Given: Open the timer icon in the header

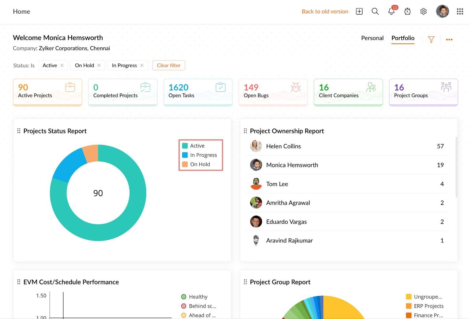Looking at the screenshot, I should 407,12.
